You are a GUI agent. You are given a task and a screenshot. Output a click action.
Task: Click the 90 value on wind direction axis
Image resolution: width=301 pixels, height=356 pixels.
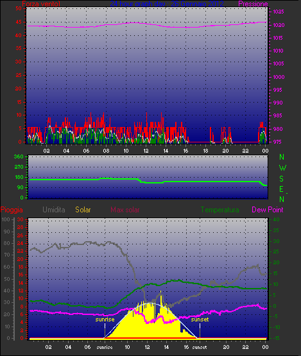coord(21,187)
